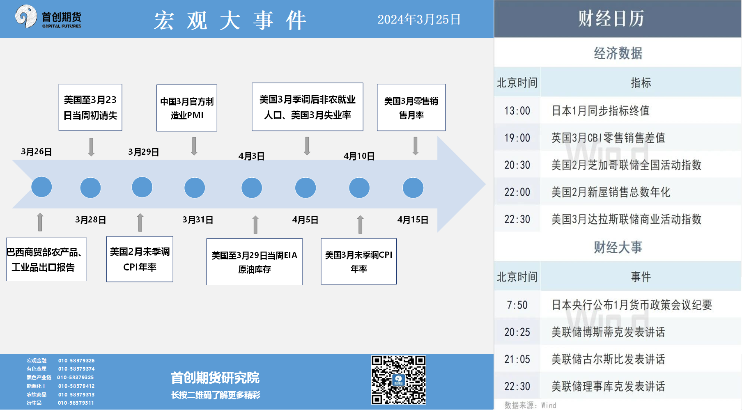Screen dimensions: 742x410
Task: Select the 美国2月芝加哥联储全国活动指数 row
Action: pos(618,165)
